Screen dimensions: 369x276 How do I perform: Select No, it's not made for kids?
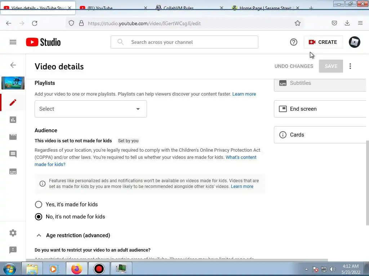38,217
